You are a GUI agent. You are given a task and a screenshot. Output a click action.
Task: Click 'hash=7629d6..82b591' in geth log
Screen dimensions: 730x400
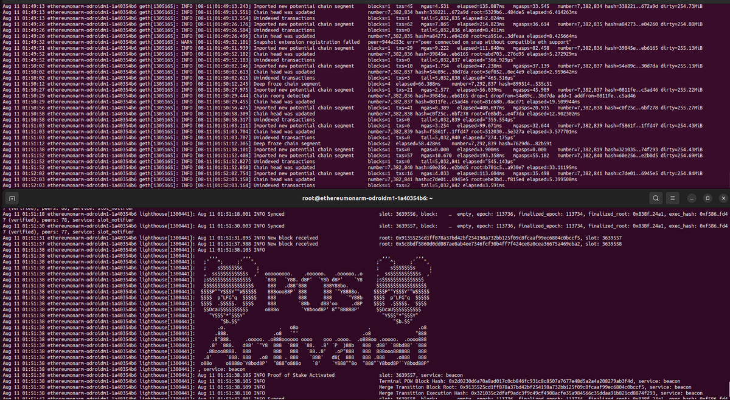coord(526,143)
